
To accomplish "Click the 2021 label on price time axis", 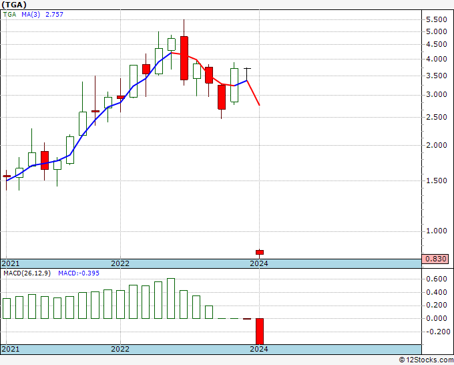I will 11,263.
